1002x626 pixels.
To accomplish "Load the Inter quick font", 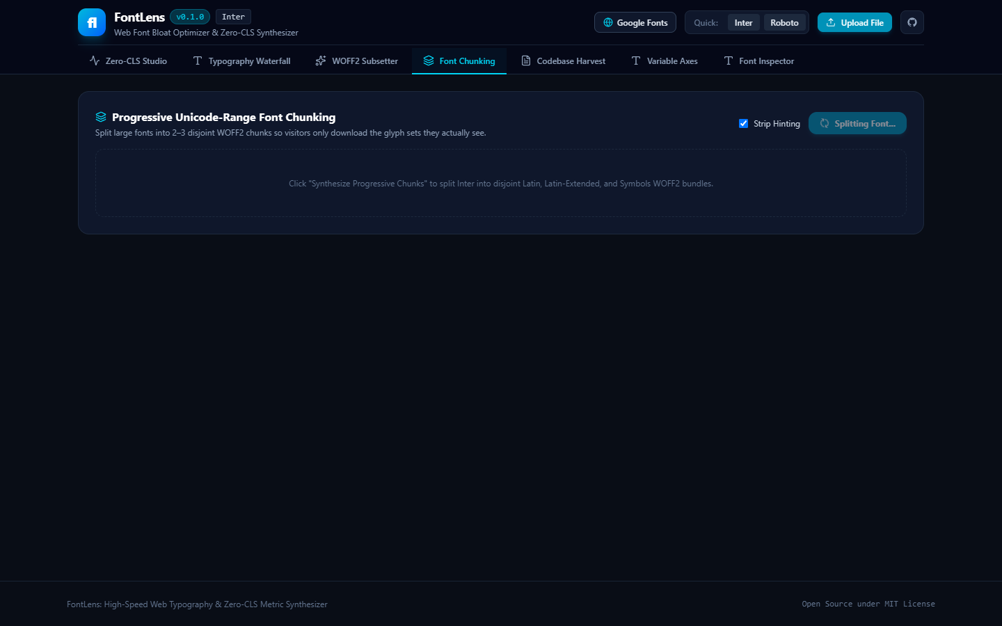I will [x=743, y=22].
